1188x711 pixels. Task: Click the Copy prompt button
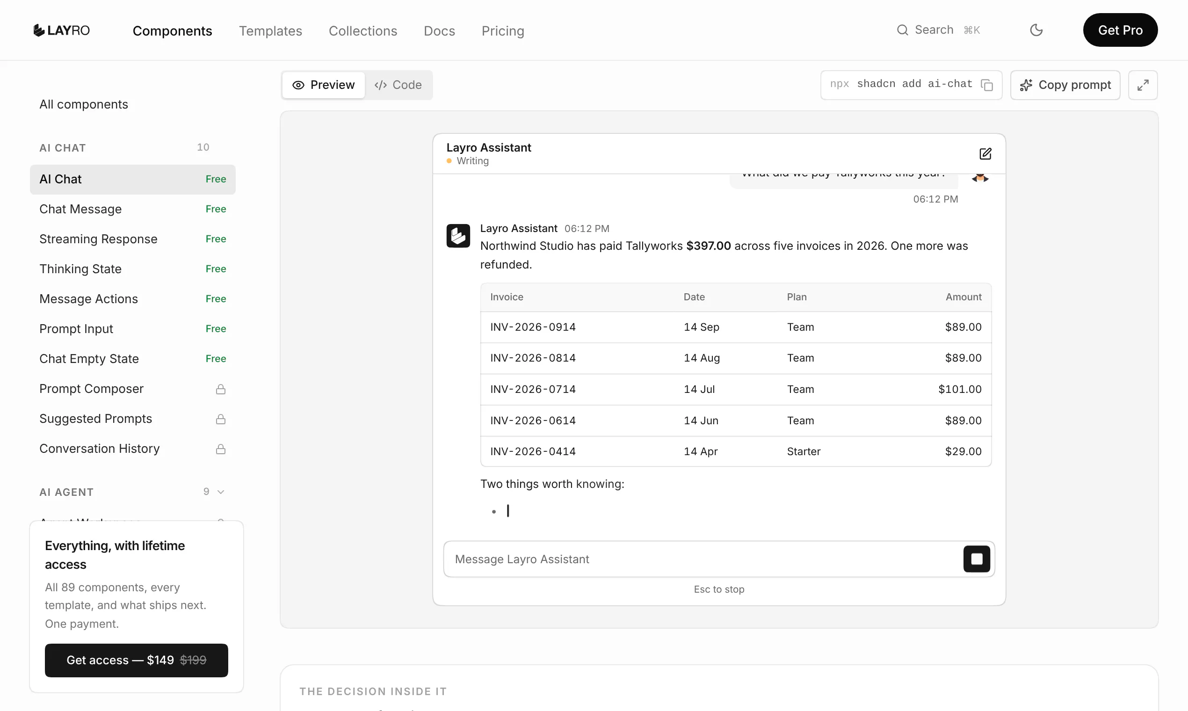pos(1065,85)
